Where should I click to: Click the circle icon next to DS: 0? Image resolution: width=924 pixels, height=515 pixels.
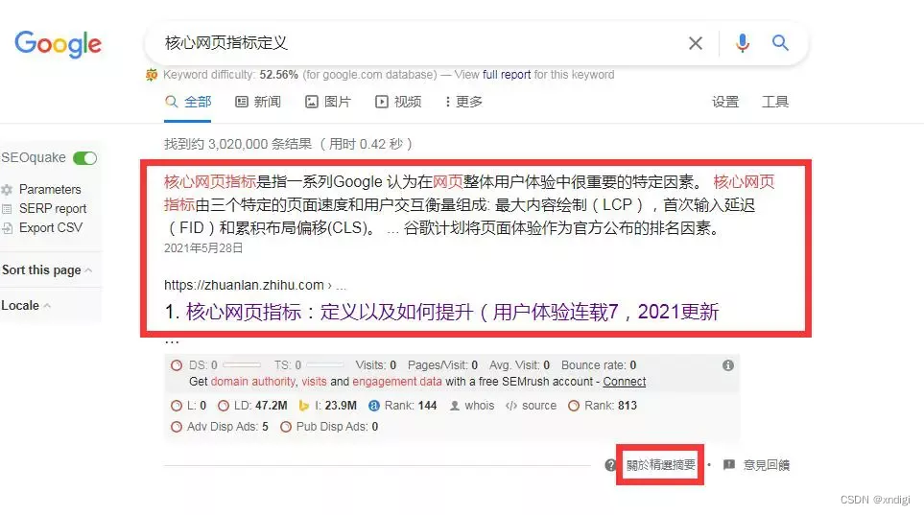coord(177,365)
